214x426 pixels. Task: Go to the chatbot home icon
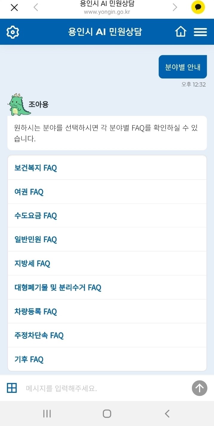coord(181,32)
